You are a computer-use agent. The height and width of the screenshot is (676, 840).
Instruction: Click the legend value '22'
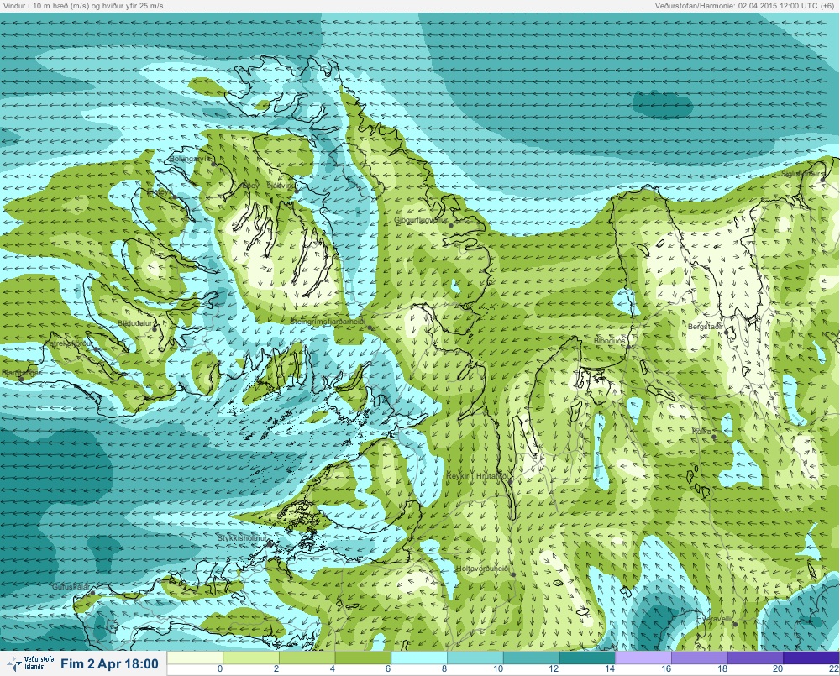[833, 669]
